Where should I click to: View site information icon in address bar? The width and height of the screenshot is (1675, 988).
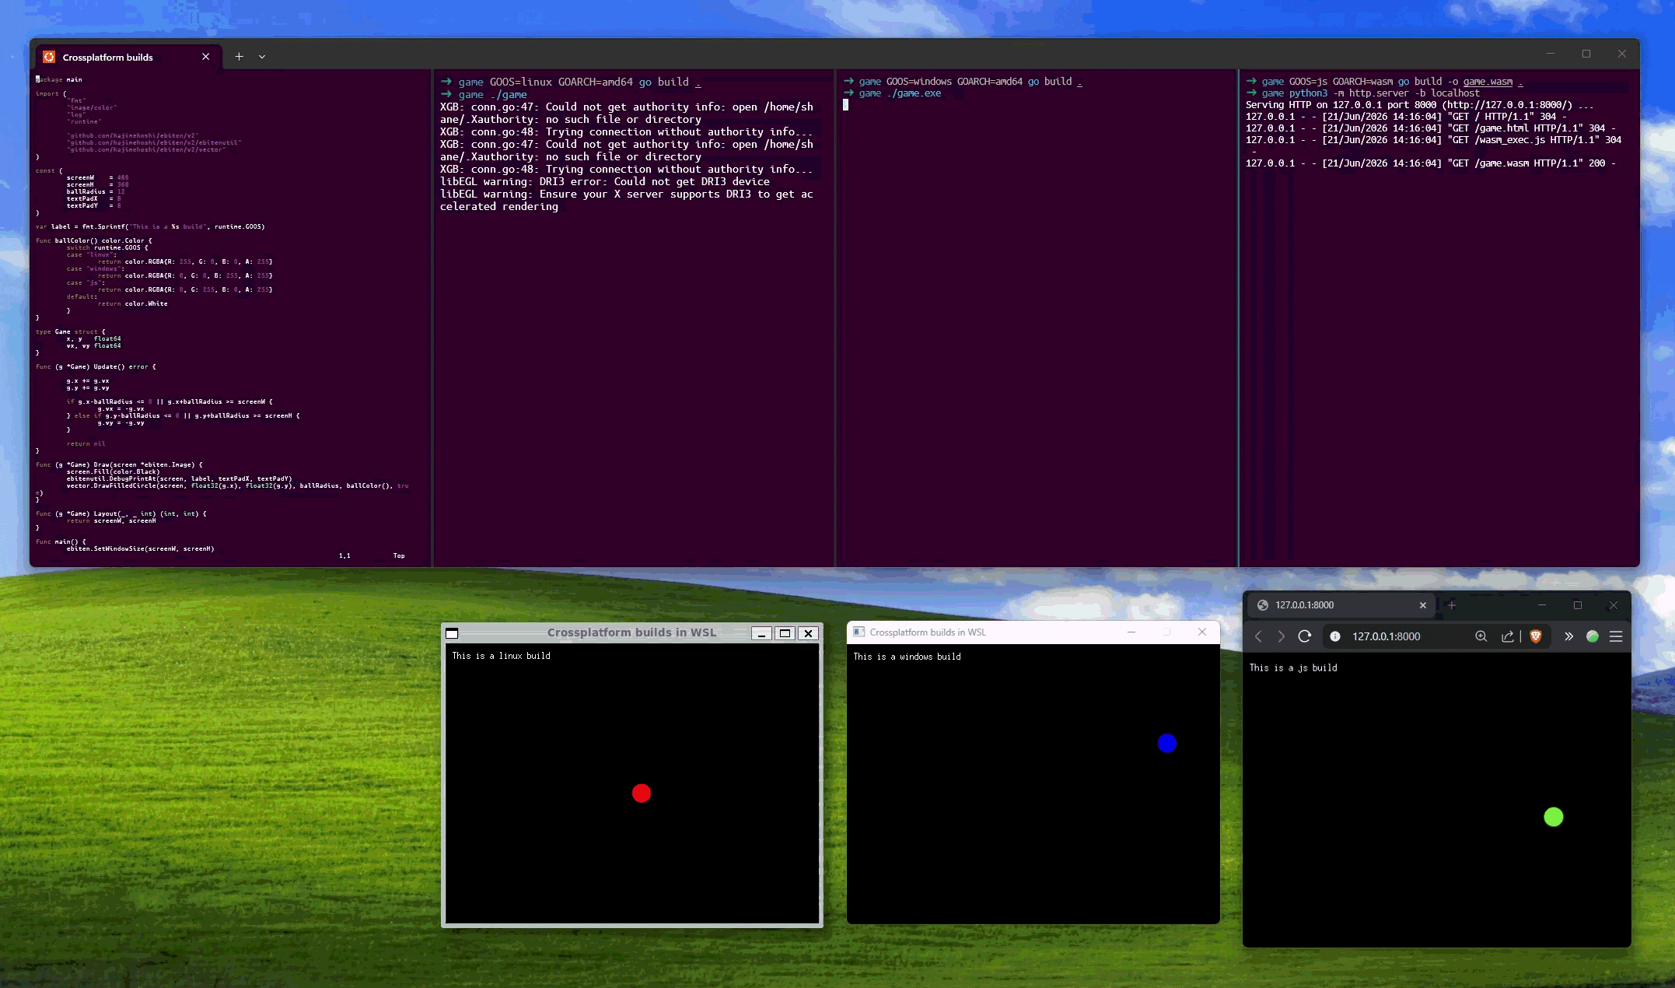coord(1335,636)
